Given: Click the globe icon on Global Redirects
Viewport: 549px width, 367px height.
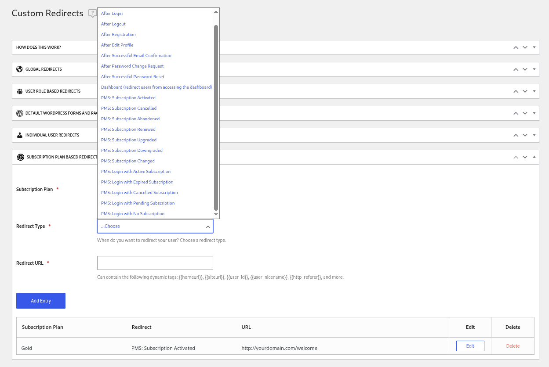Looking at the screenshot, I should [19, 69].
